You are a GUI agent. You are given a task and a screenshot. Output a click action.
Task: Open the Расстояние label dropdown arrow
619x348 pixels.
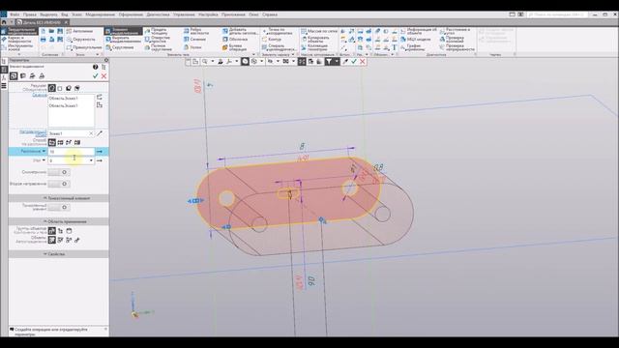click(44, 151)
